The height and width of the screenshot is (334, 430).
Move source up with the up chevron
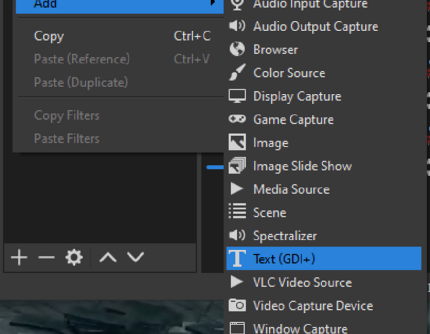tap(108, 258)
